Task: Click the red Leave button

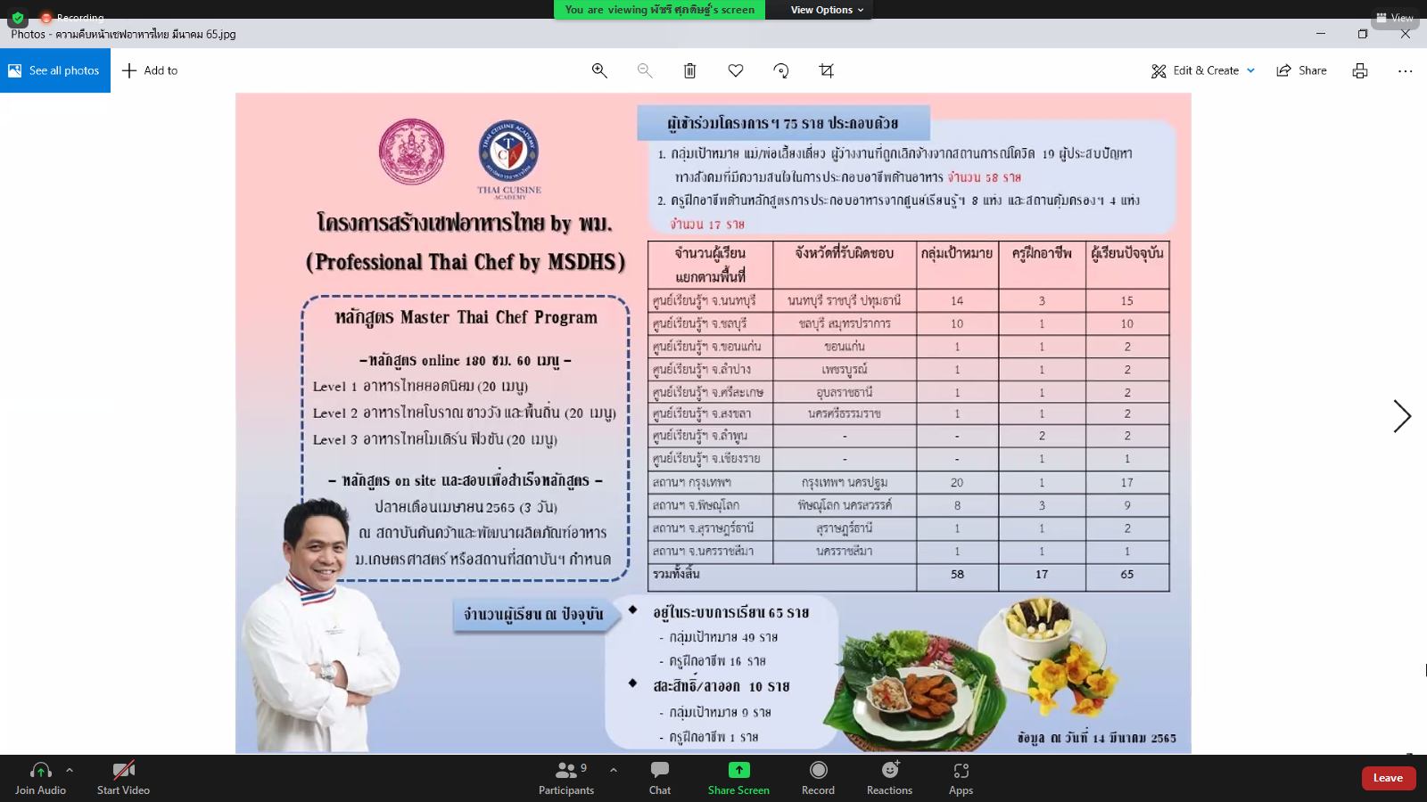Action: click(1388, 778)
